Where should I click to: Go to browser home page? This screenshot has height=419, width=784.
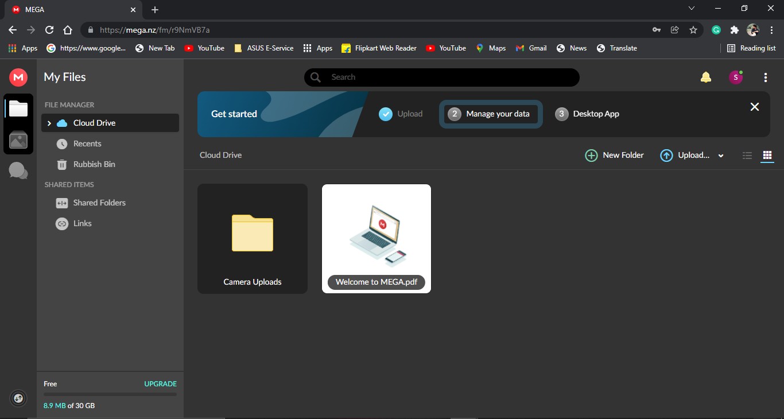coord(68,30)
